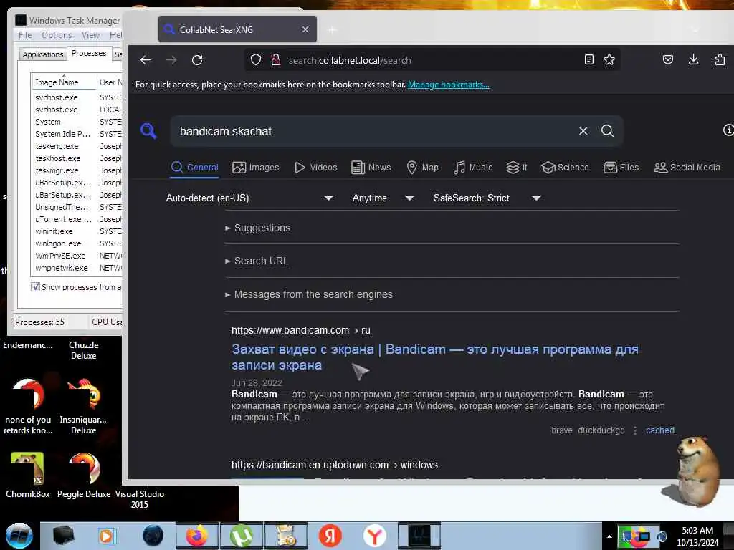
Task: Open the Peggle Deluxe desktop icon
Action: point(83,476)
